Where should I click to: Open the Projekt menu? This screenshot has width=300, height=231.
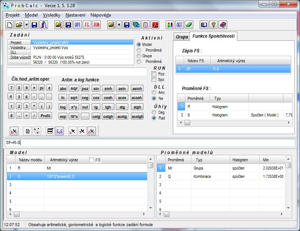click(12, 15)
